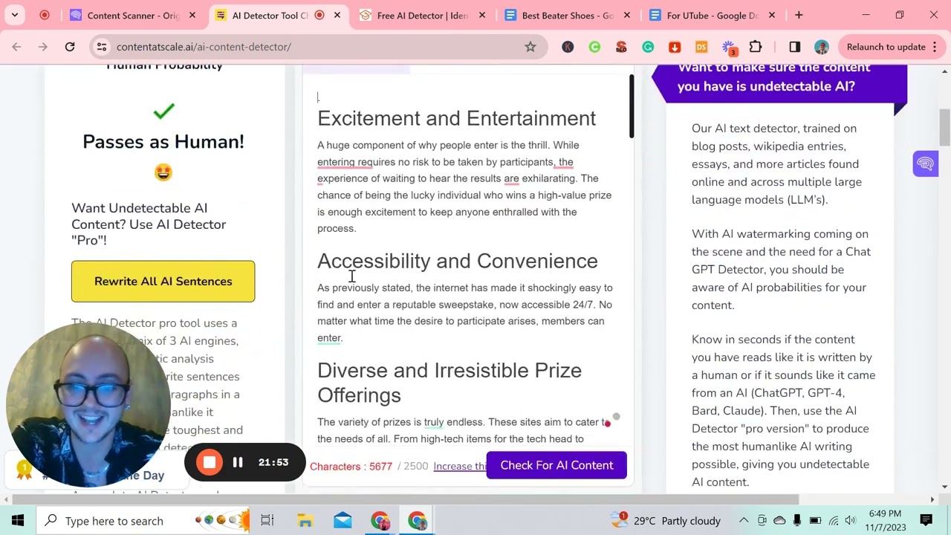951x535 pixels.
Task: Click the Characters : 5677 counter
Action: (x=351, y=466)
